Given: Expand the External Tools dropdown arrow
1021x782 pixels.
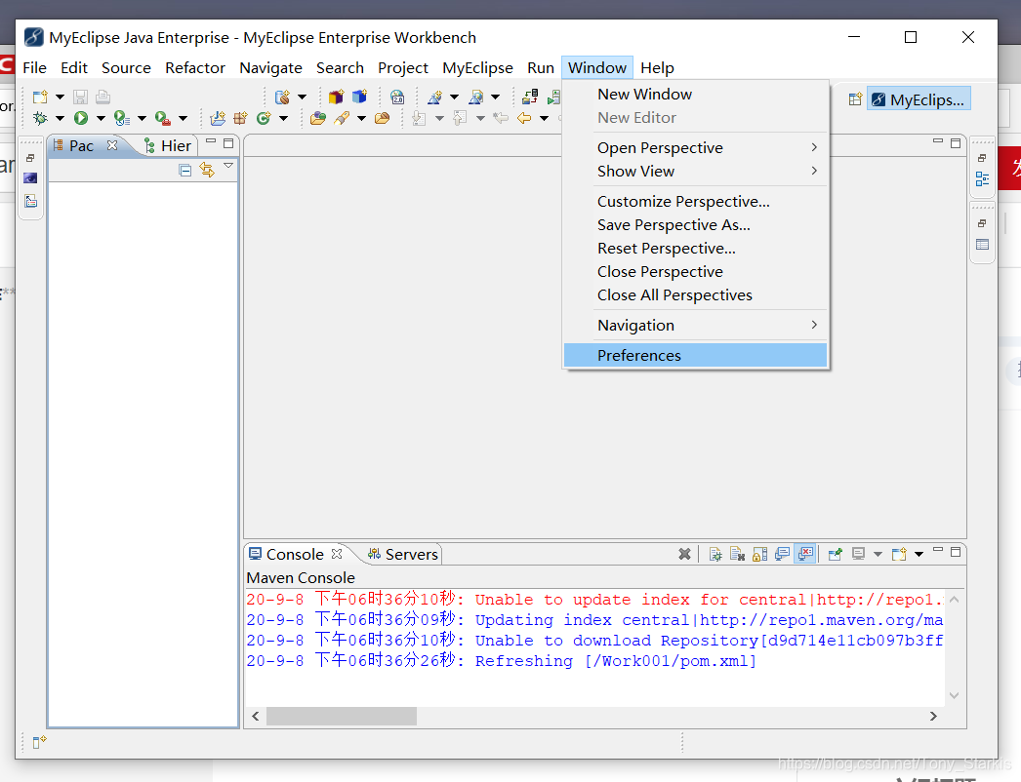Looking at the screenshot, I should [x=183, y=118].
